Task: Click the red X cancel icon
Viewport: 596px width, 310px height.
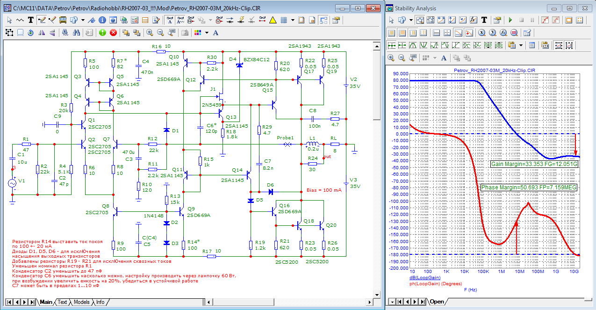Action: pyautogui.click(x=113, y=33)
